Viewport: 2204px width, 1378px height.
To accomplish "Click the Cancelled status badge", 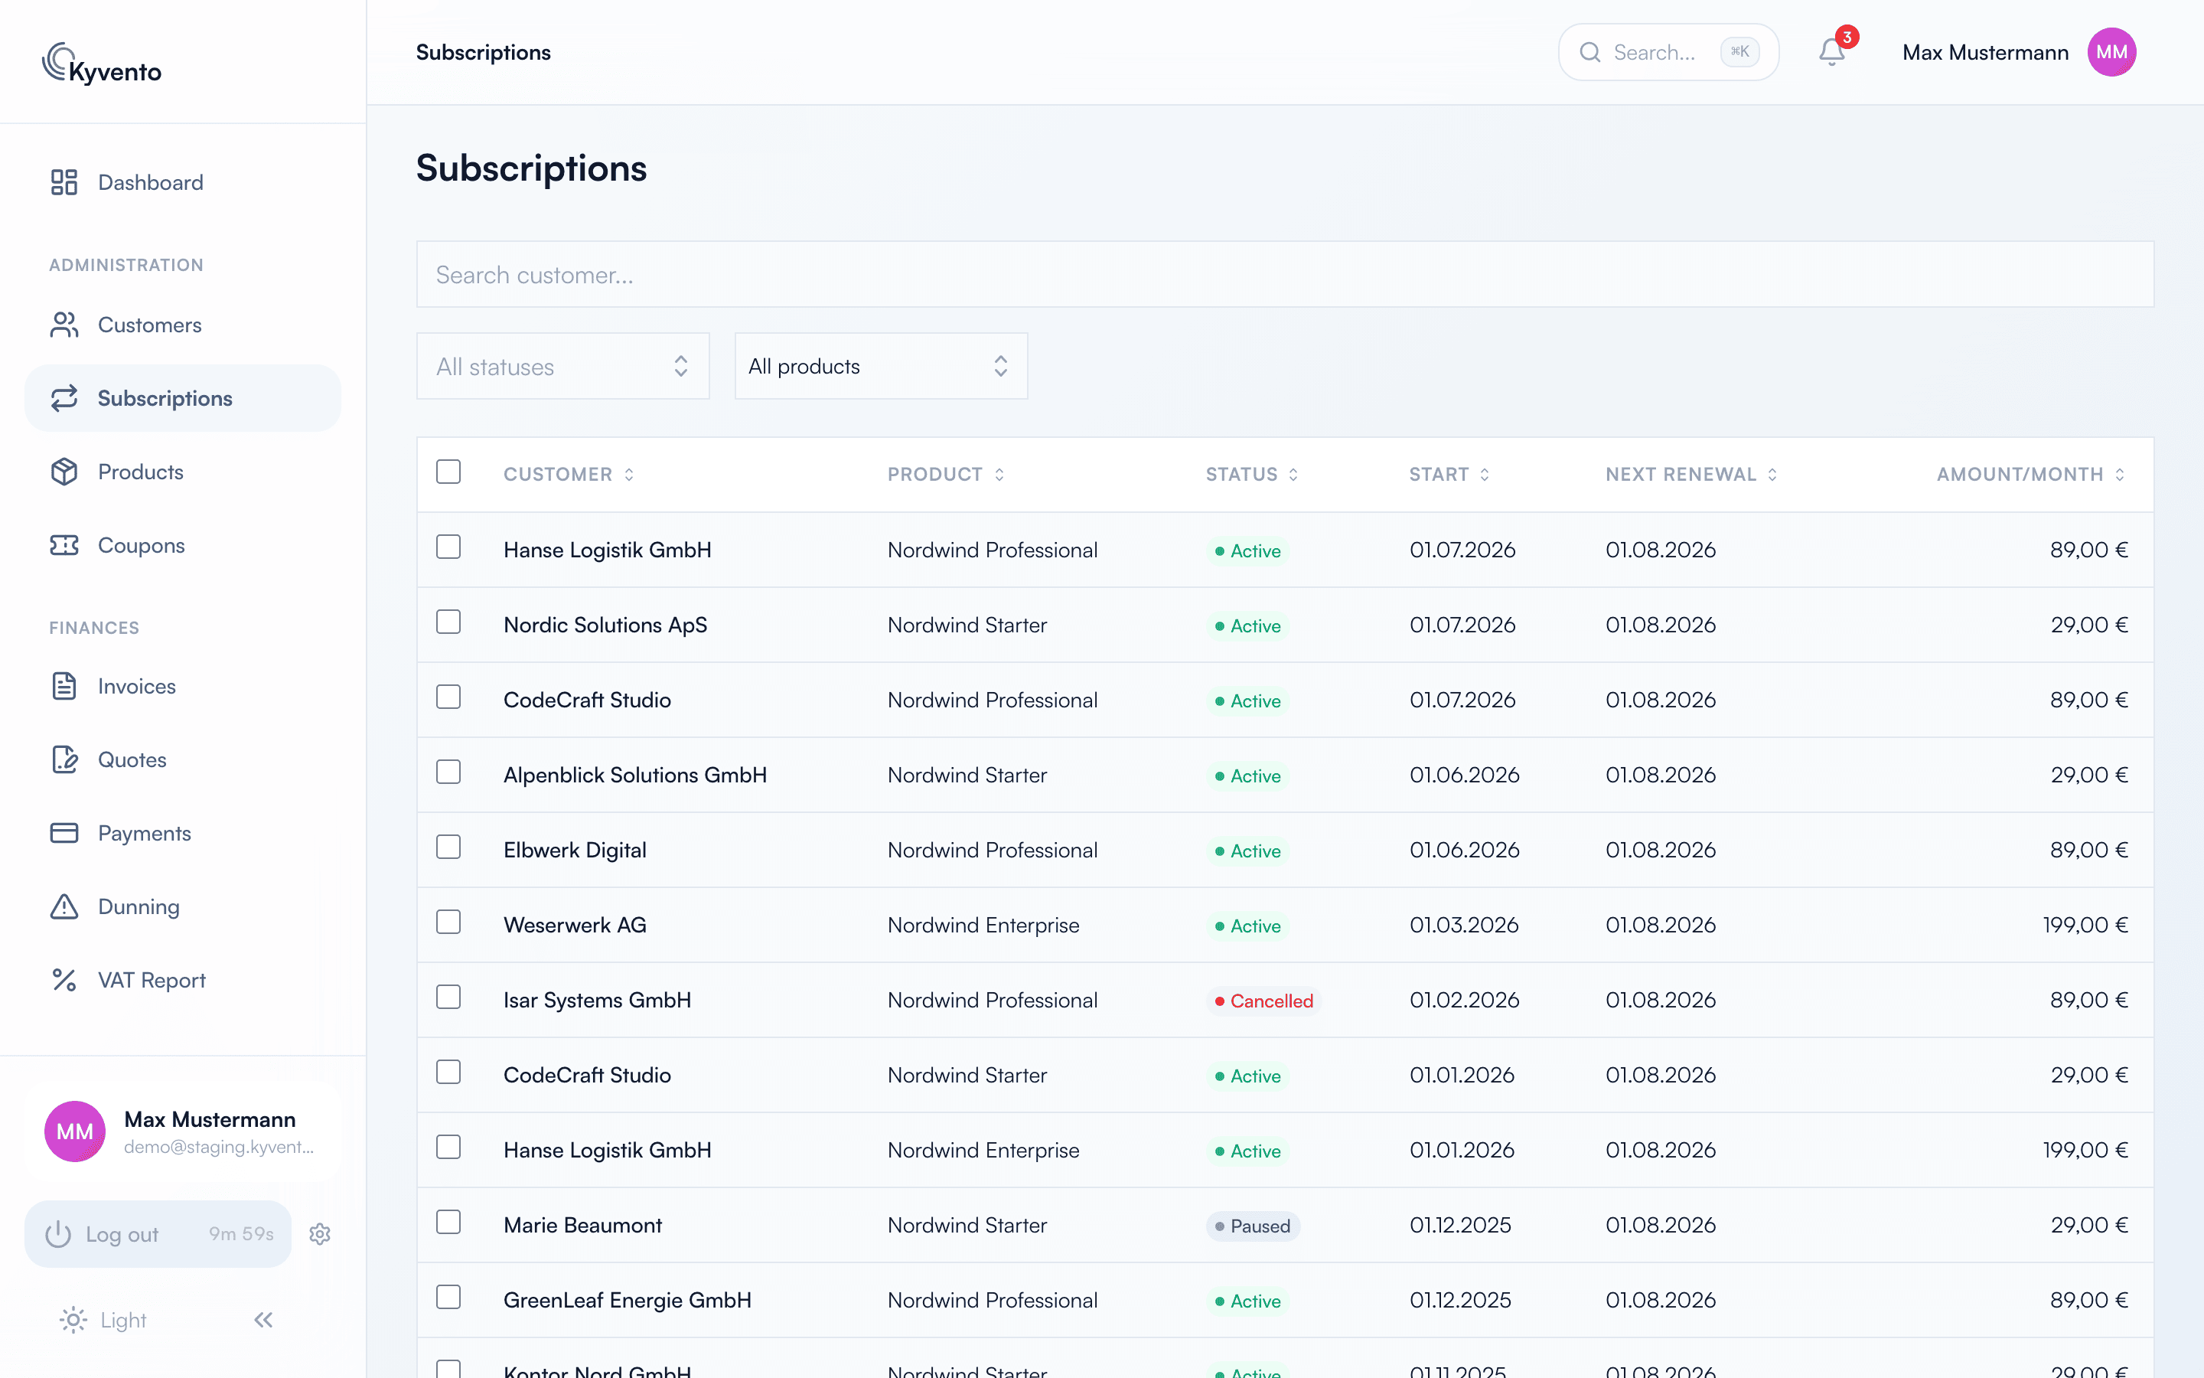I will [1263, 1001].
